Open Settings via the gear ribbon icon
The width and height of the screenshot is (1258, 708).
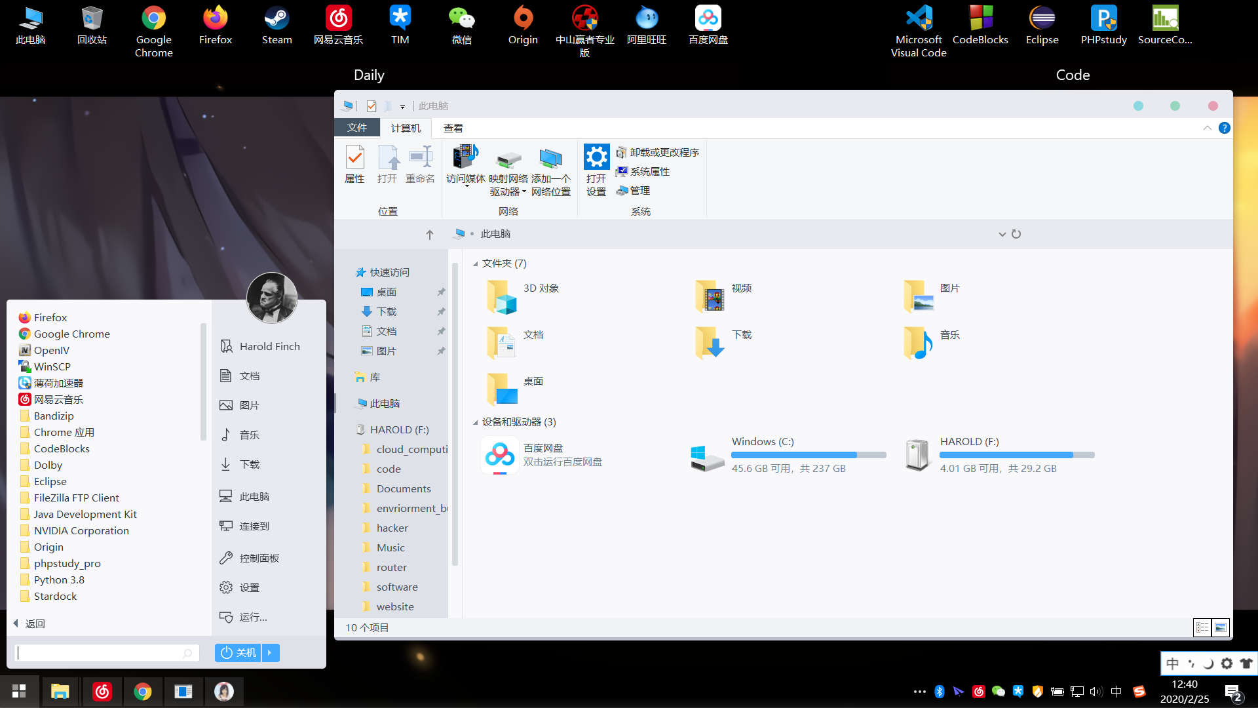pos(596,158)
